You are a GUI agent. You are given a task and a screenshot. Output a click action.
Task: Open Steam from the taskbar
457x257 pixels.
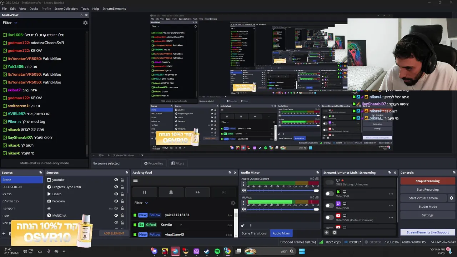207,251
